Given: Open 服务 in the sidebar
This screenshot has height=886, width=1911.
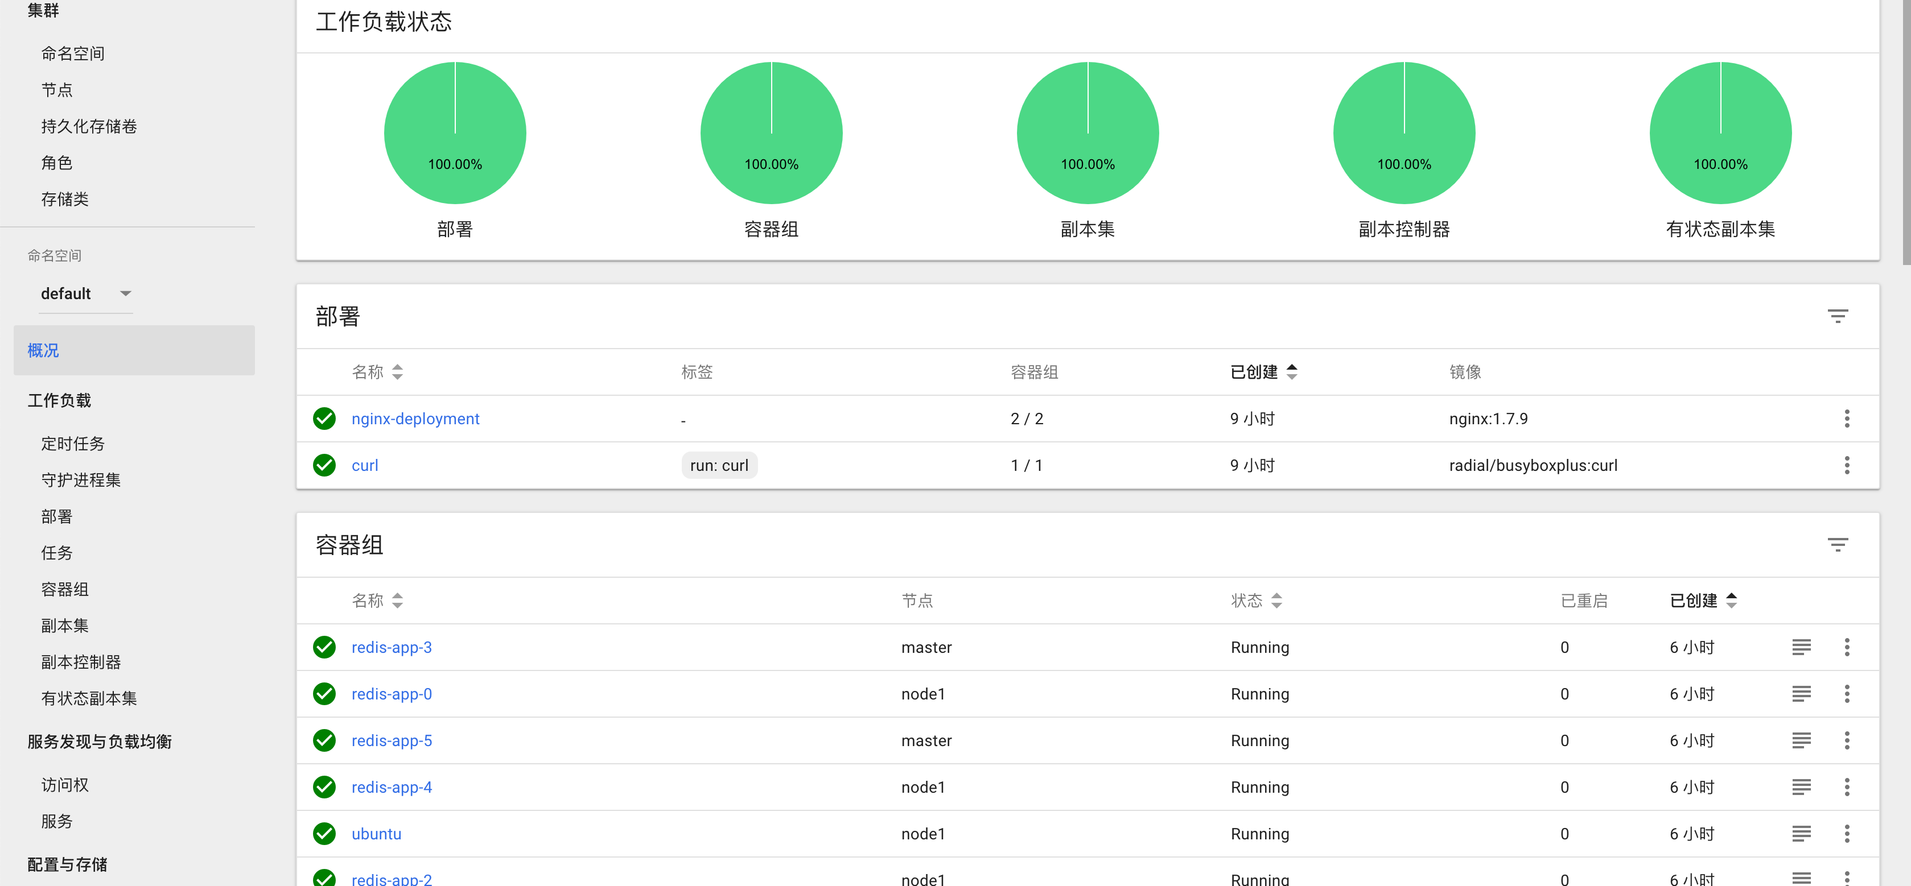Looking at the screenshot, I should tap(56, 821).
